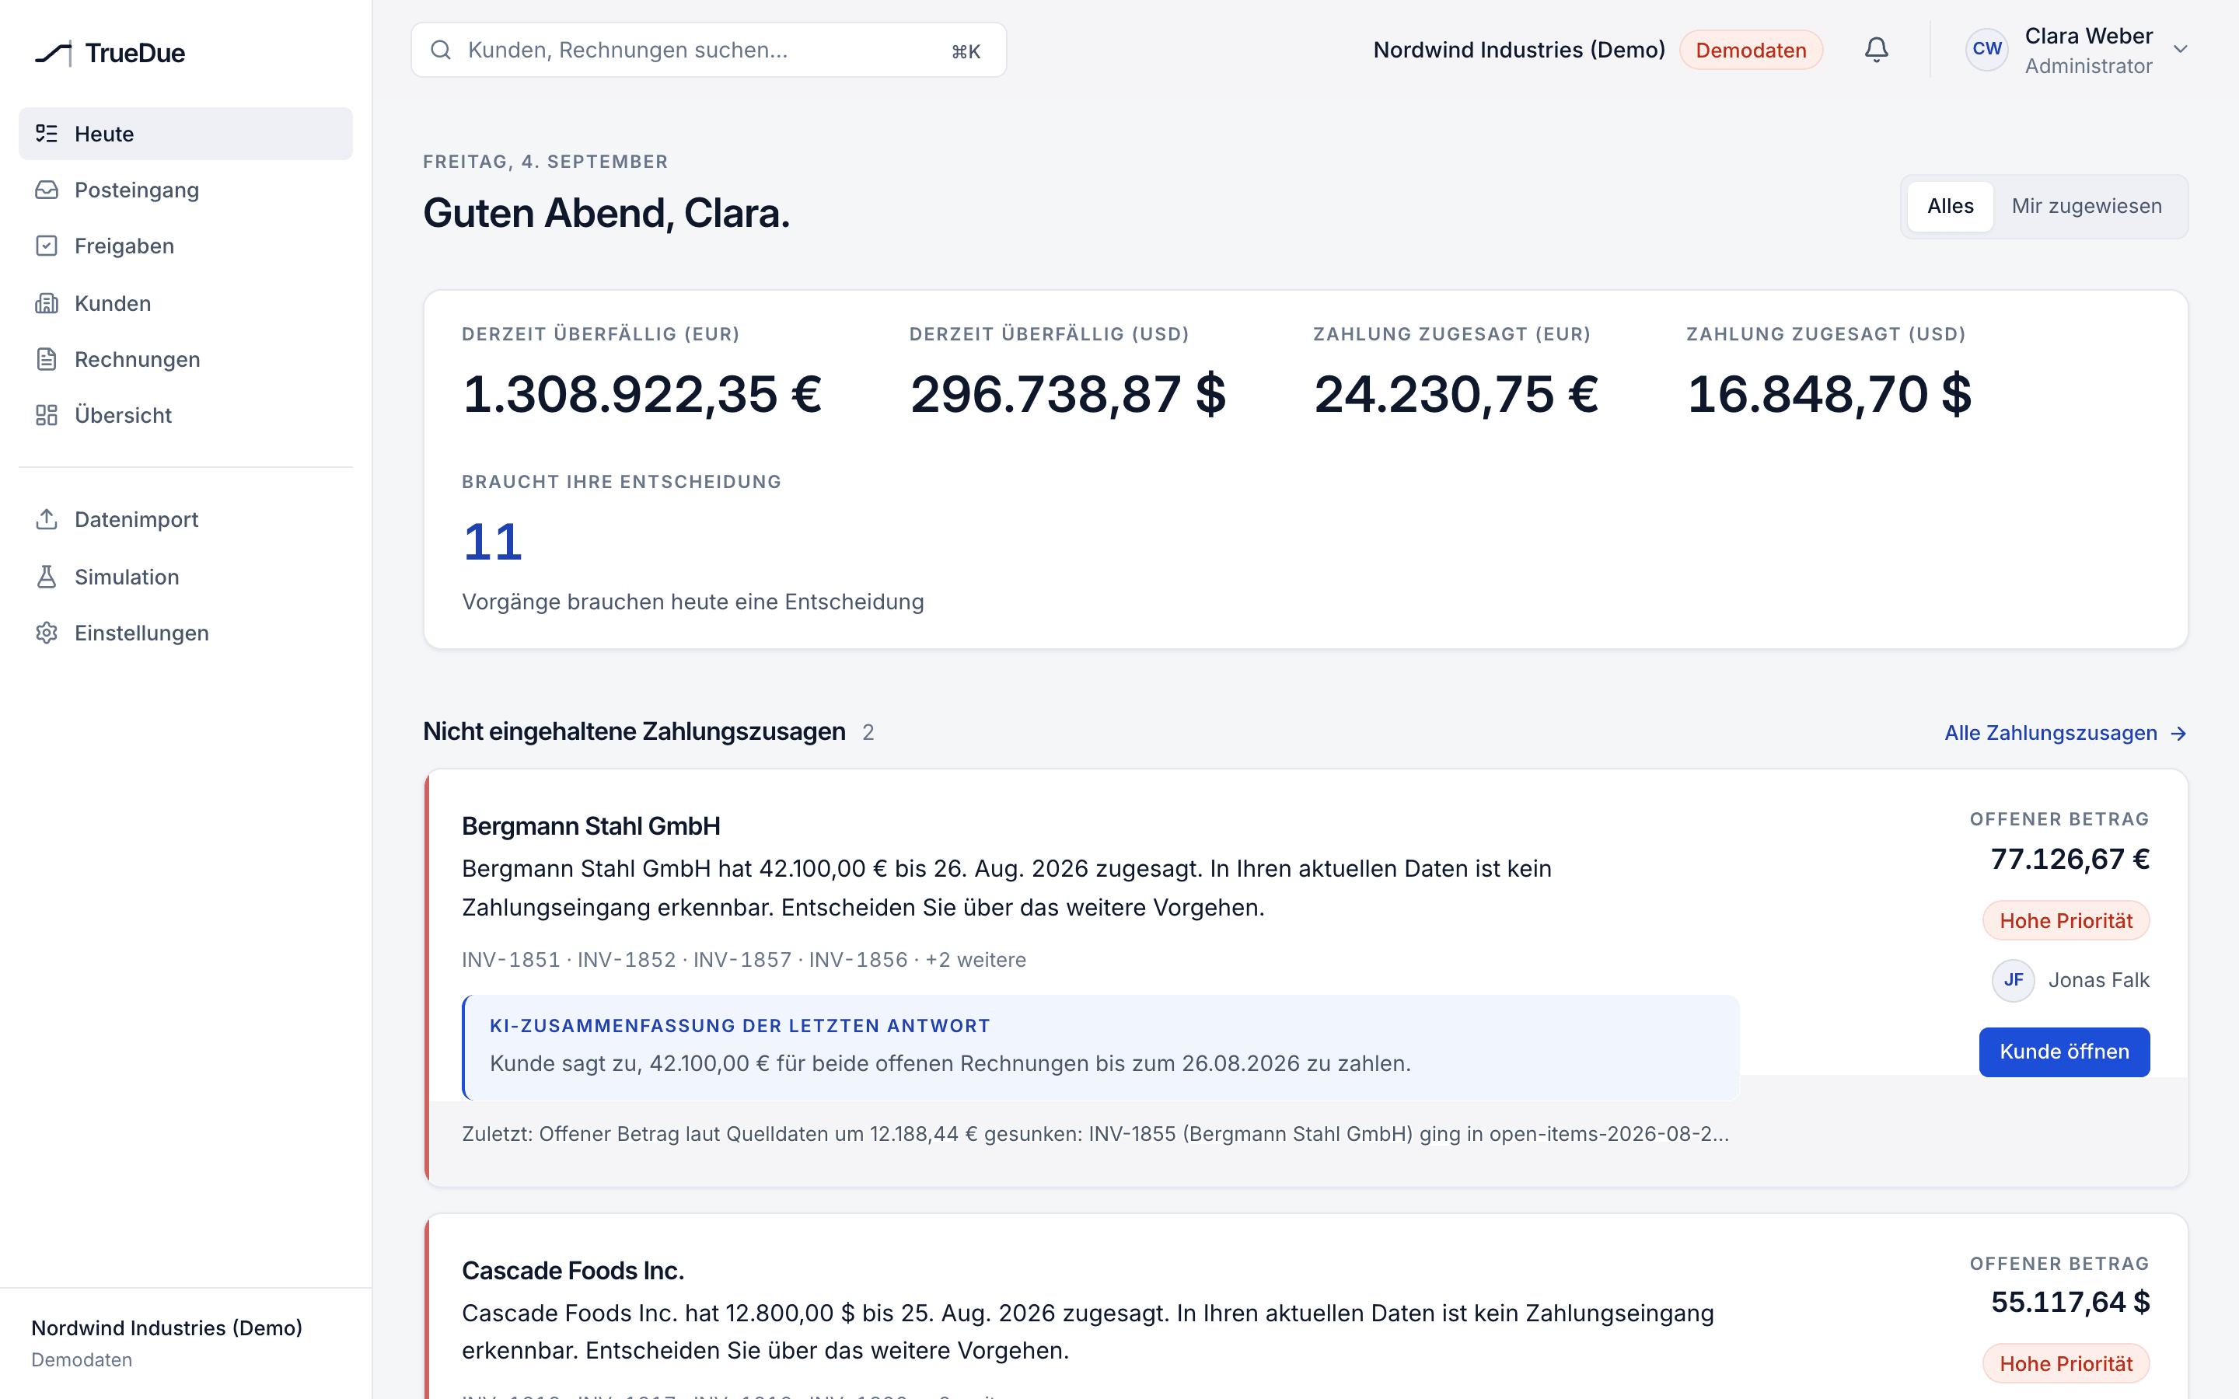The height and width of the screenshot is (1399, 2239).
Task: Click the overdue EUR amount 1.308.922,35 €
Action: (642, 394)
